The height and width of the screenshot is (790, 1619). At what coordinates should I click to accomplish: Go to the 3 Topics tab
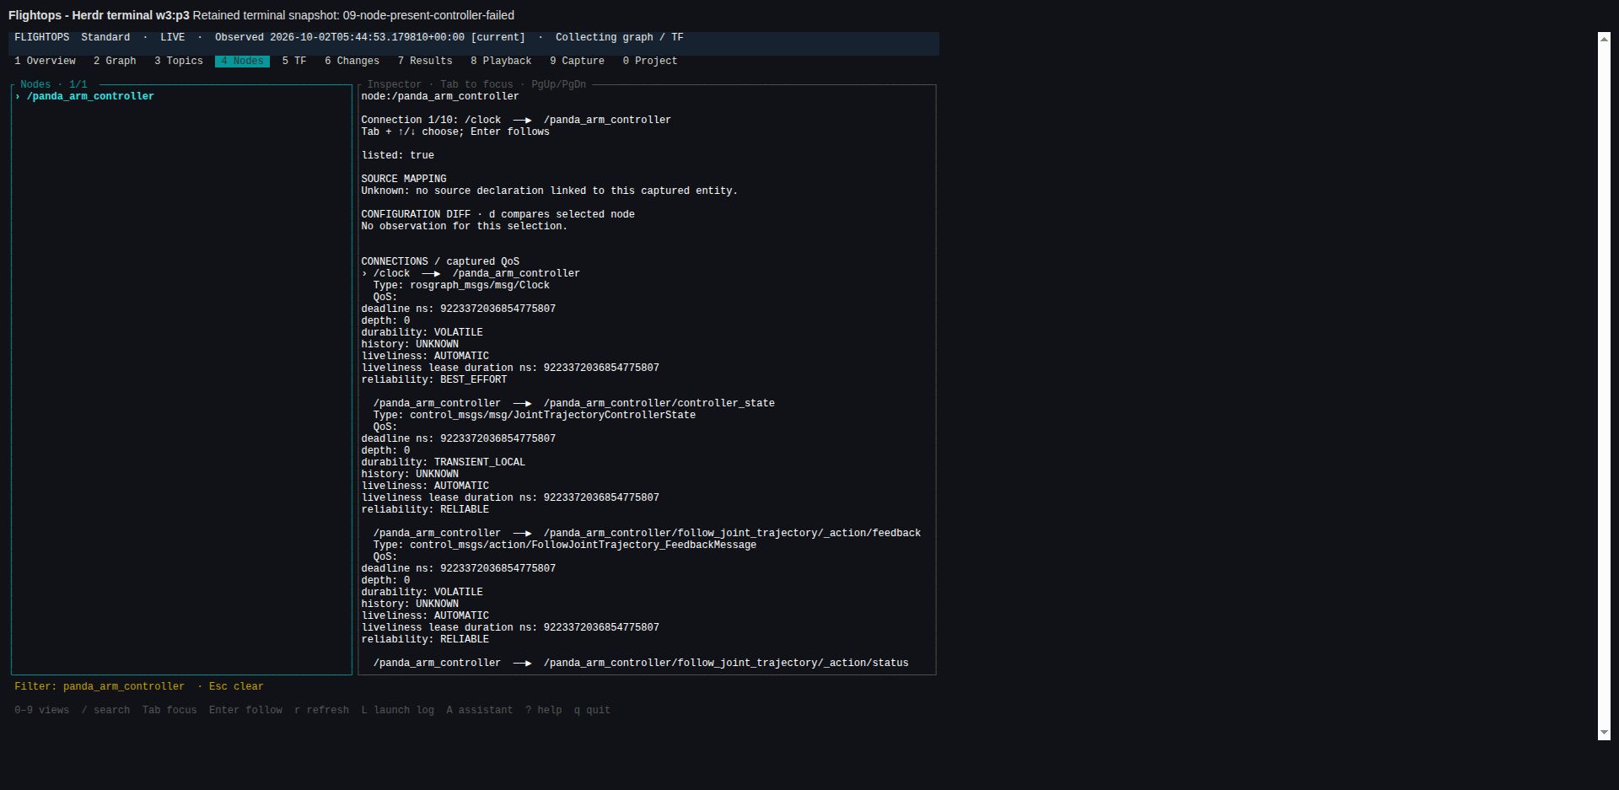pyautogui.click(x=179, y=61)
